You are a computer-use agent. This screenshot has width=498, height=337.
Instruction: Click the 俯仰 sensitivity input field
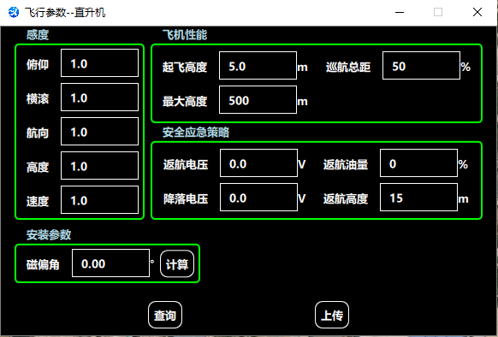99,63
